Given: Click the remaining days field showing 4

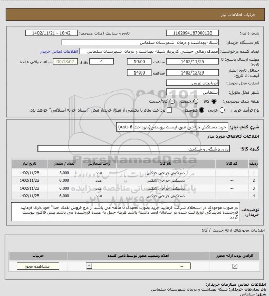Looking at the screenshot, I should [x=102, y=62].
